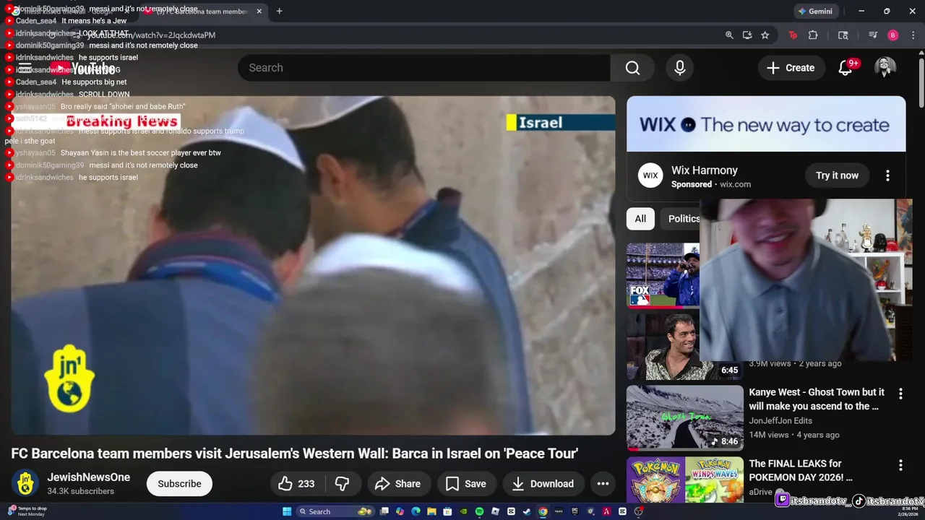Open the media controls icon in the Chrome toolbar
The height and width of the screenshot is (520, 925).
coord(873,35)
